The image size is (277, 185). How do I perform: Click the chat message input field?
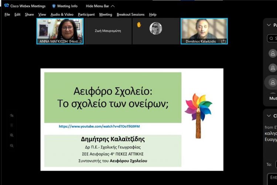(x=272, y=179)
